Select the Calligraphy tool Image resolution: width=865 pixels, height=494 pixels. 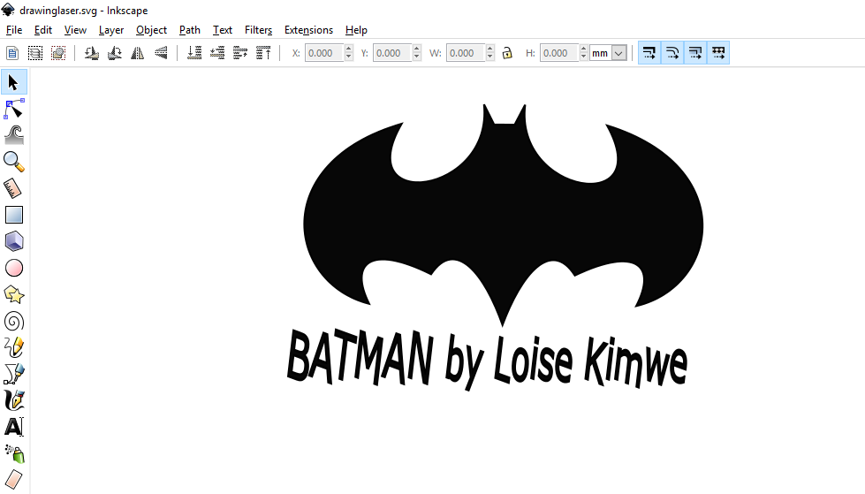14,400
